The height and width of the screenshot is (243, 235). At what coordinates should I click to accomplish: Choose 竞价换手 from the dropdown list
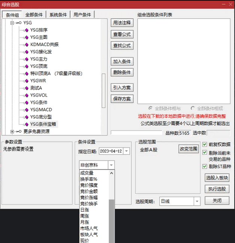[89, 204]
